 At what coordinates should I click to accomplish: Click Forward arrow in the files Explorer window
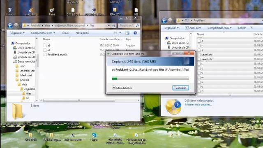click(x=16, y=25)
